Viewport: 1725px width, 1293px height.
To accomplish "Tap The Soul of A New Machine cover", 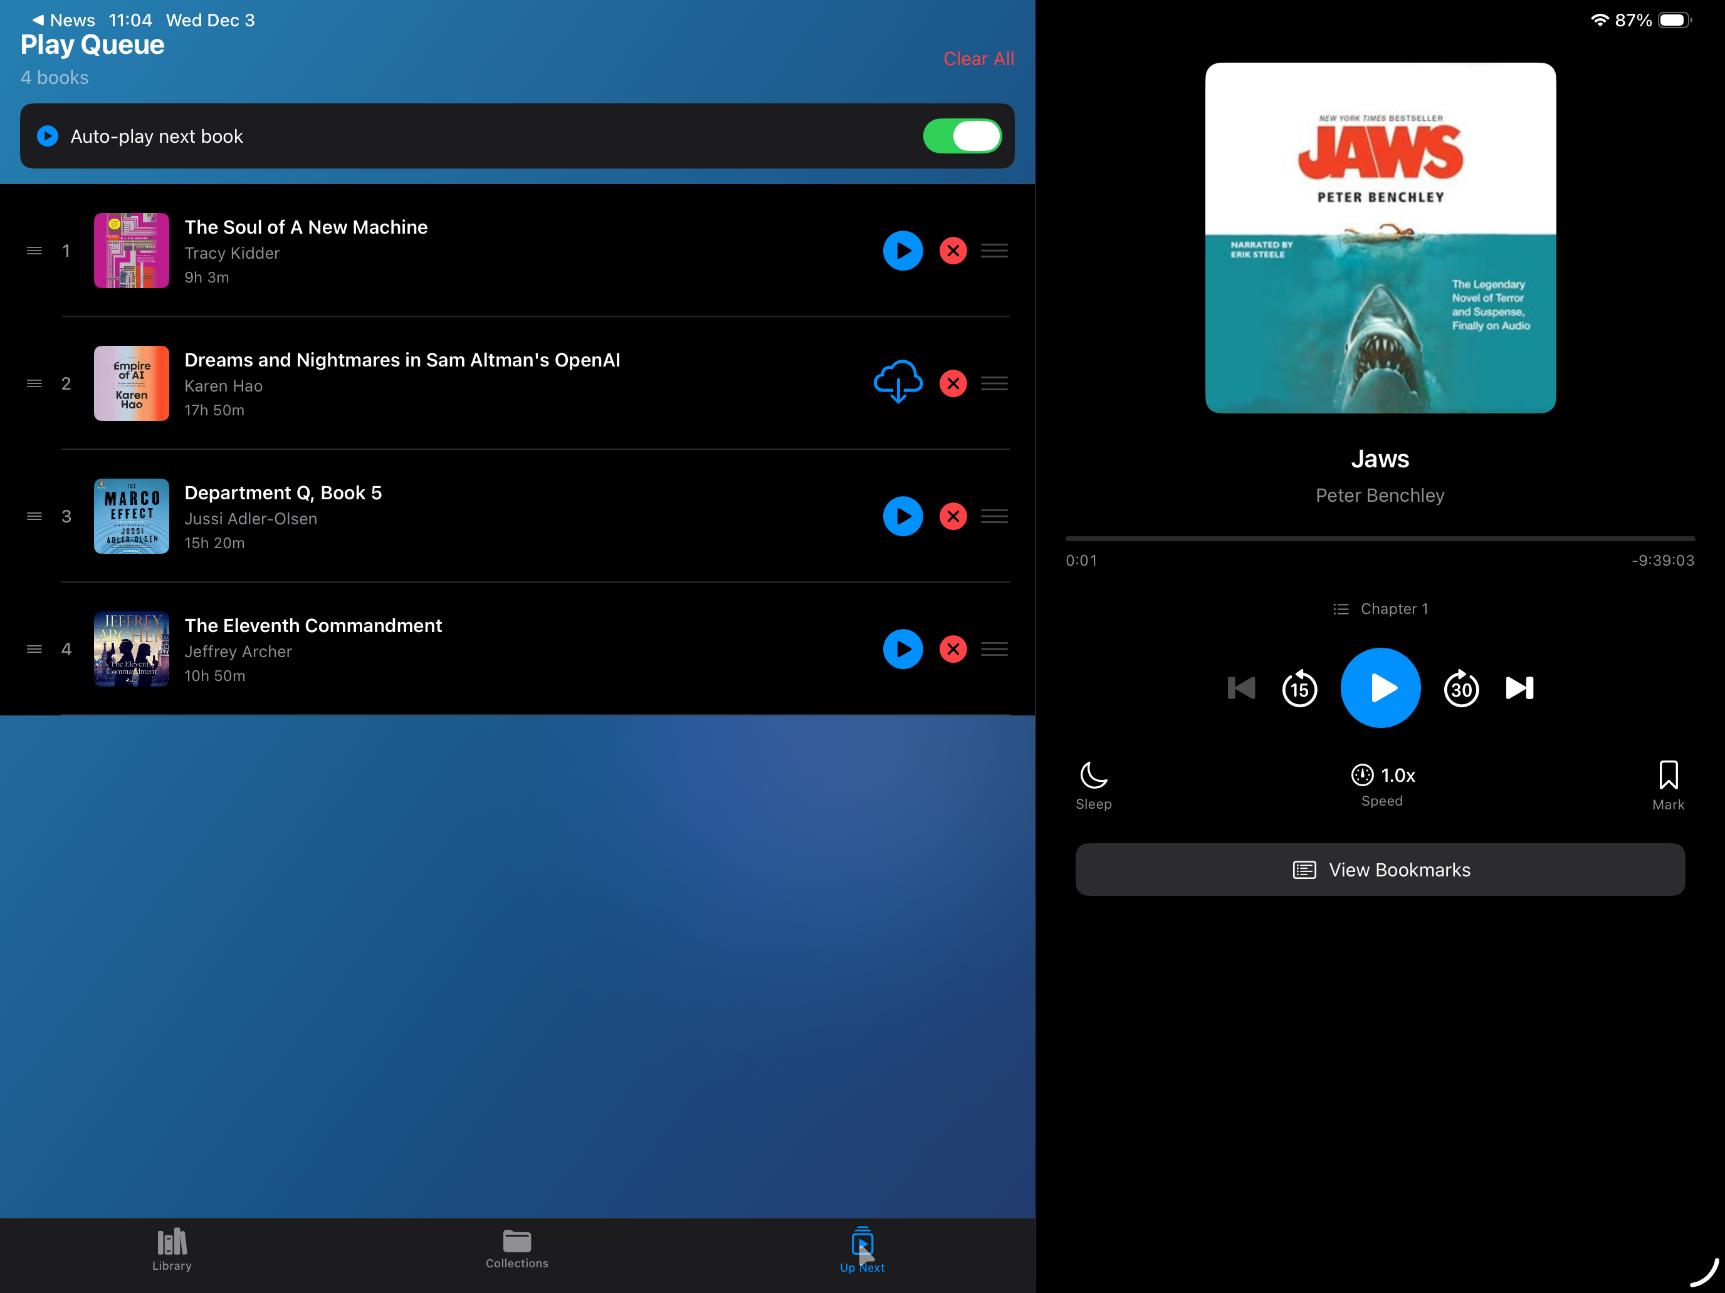I will (132, 251).
